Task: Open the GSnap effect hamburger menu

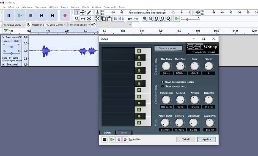Action: coord(104,140)
